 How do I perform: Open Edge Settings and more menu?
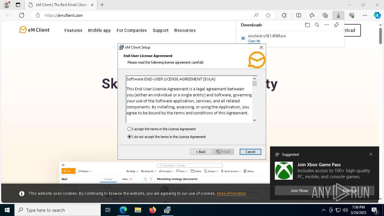365,15
